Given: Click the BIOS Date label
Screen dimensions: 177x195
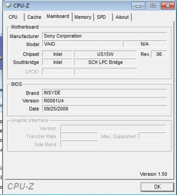Looking at the screenshot, I should tap(34, 109).
